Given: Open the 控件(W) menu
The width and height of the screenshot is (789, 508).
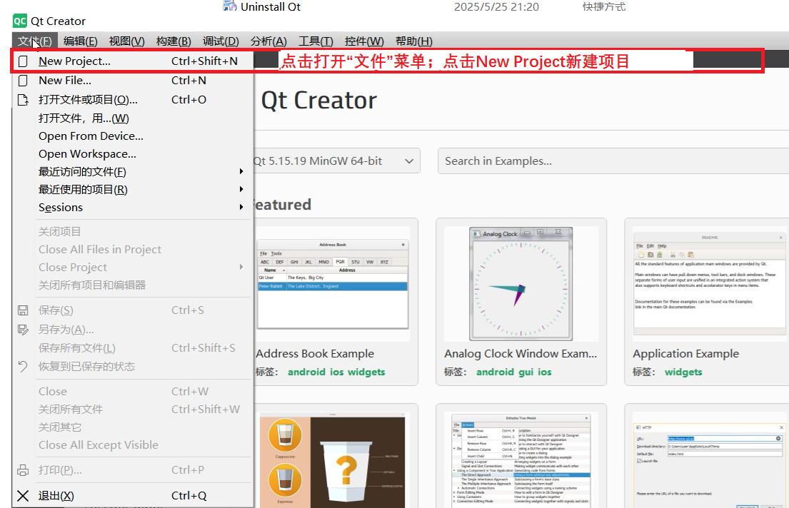Looking at the screenshot, I should pyautogui.click(x=364, y=41).
